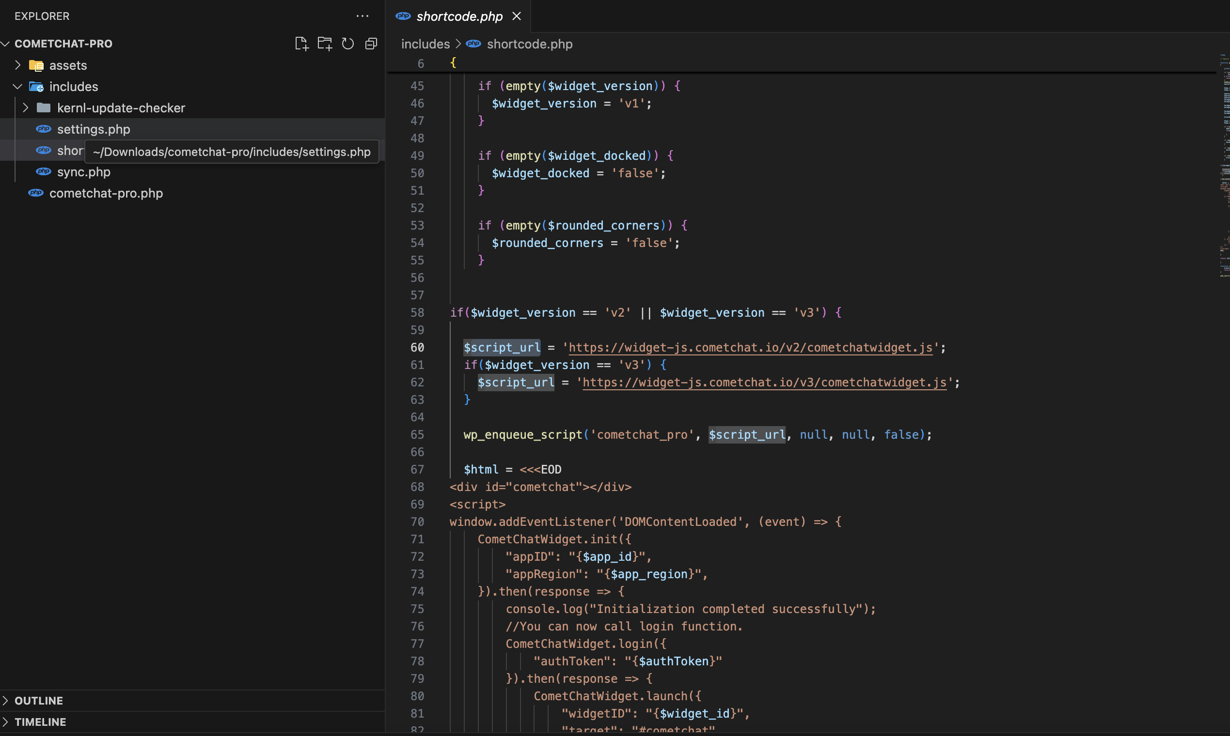This screenshot has width=1230, height=736.
Task: Click CometChatWidget.launch on line 80
Action: pyautogui.click(x=611, y=696)
